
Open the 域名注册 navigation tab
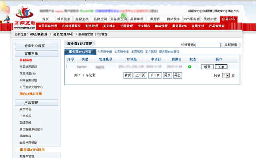pos(64,19)
